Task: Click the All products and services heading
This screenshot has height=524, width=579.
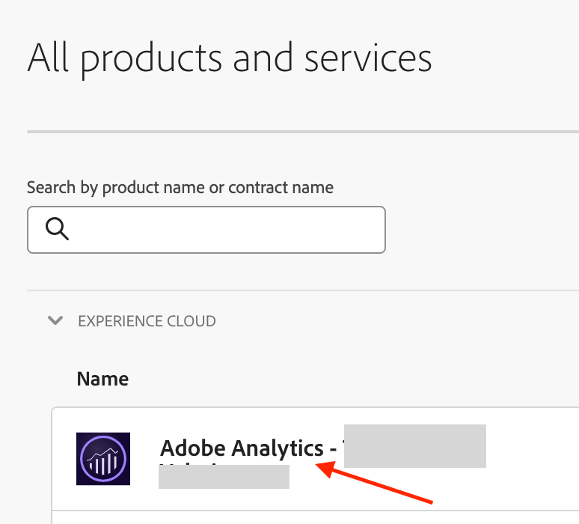Action: pos(229,58)
